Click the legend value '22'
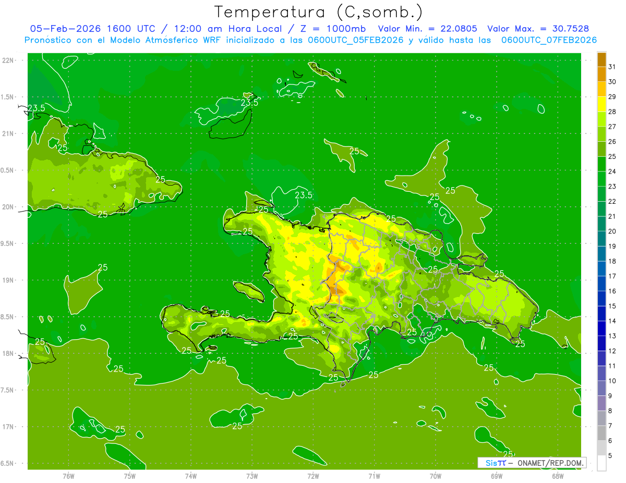Viewport: 626px width, 483px height. (612, 202)
